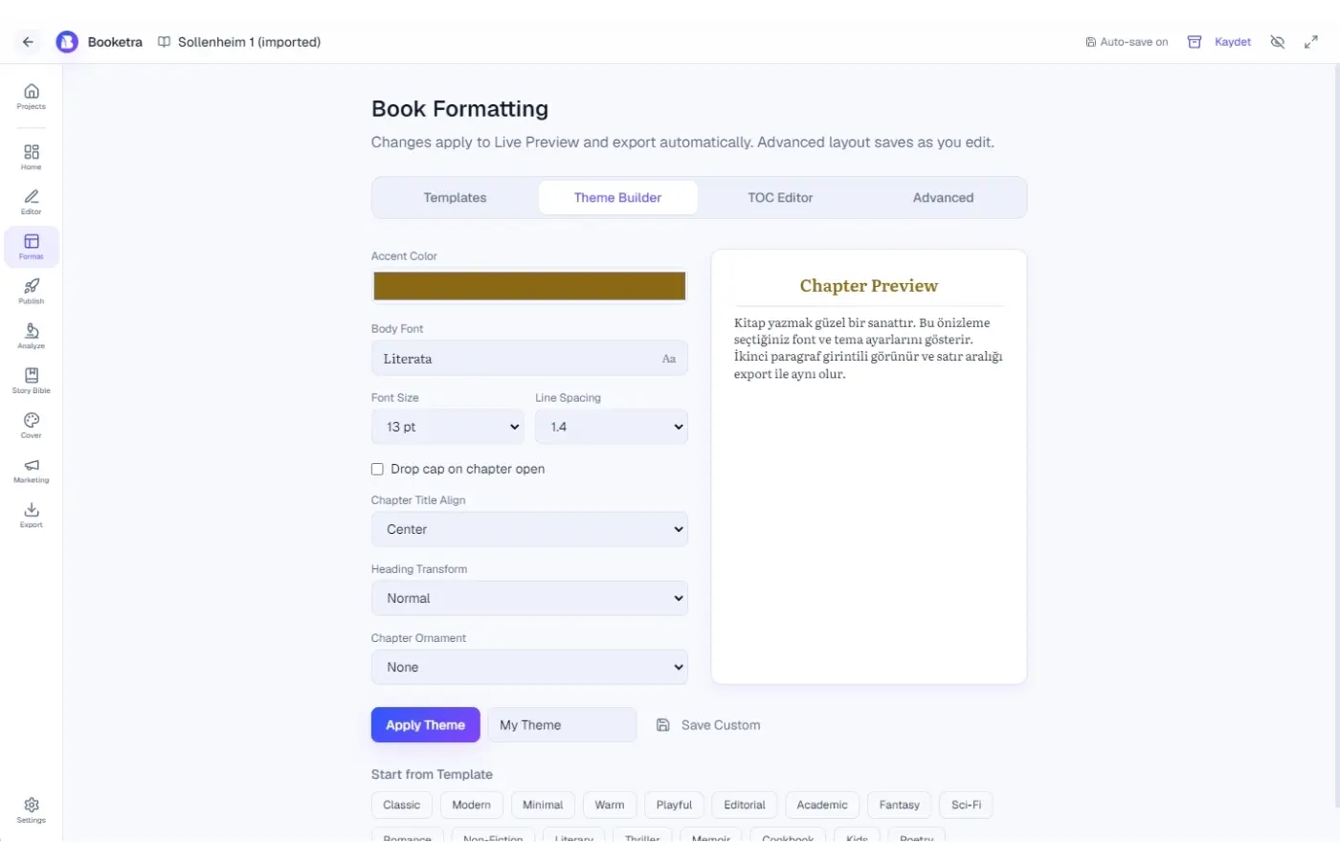Choose the Warm template chip
This screenshot has width=1340, height=861.
(x=610, y=805)
